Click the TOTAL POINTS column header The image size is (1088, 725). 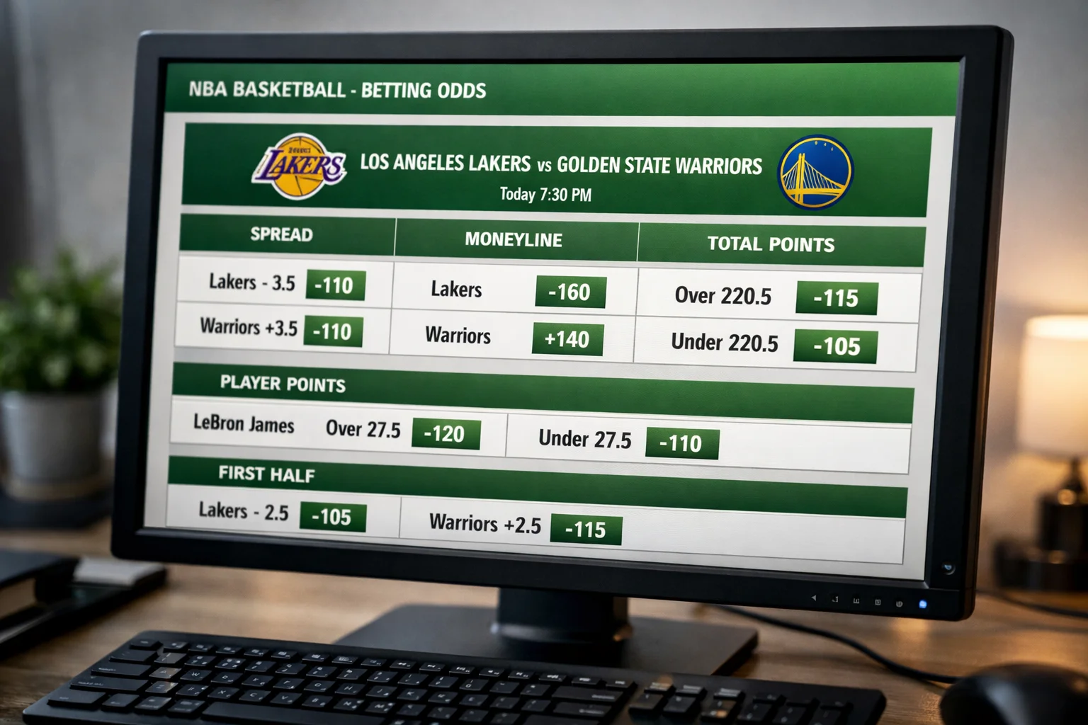pyautogui.click(x=771, y=245)
